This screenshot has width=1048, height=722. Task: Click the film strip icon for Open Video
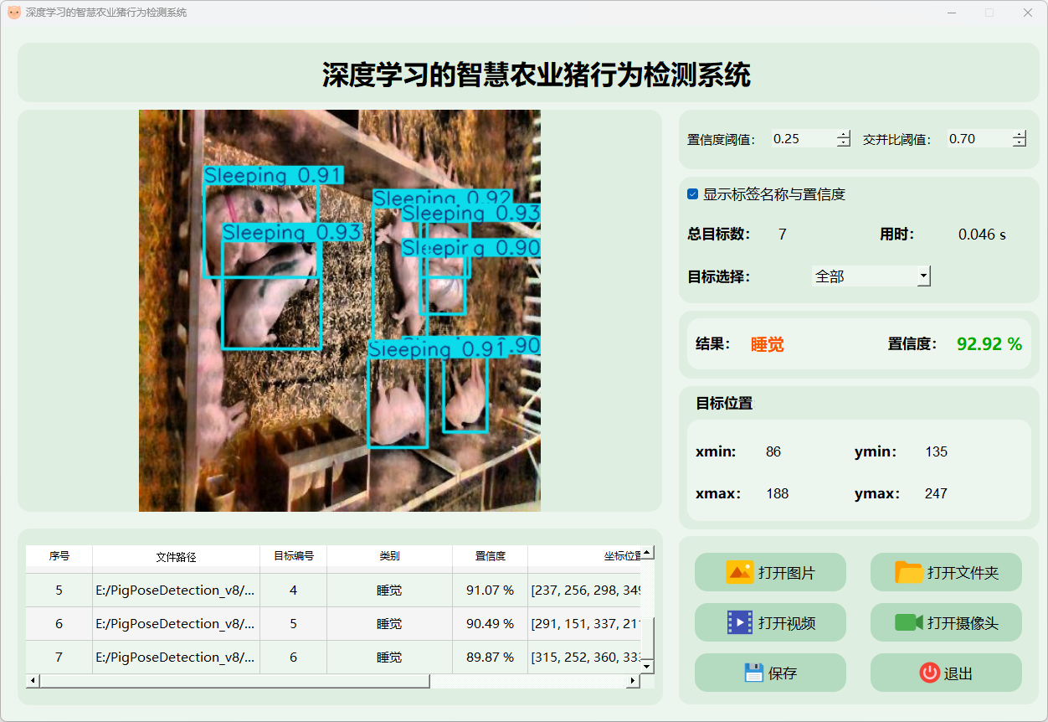click(740, 622)
